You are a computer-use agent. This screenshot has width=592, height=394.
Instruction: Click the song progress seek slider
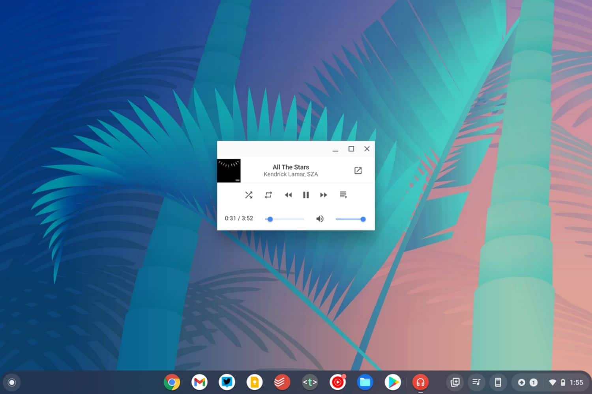click(x=285, y=219)
